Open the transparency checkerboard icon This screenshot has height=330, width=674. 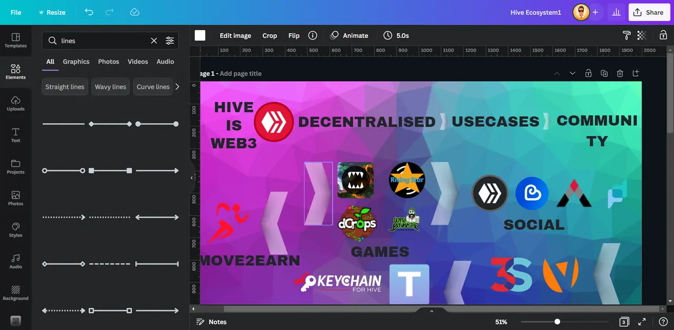pyautogui.click(x=642, y=35)
